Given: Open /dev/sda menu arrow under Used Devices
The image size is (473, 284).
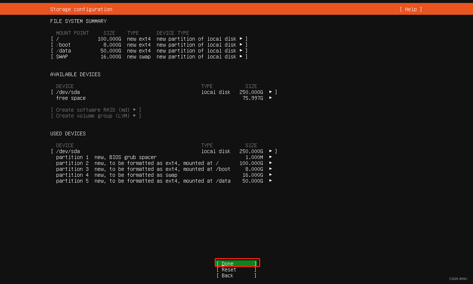Looking at the screenshot, I should coord(270,151).
